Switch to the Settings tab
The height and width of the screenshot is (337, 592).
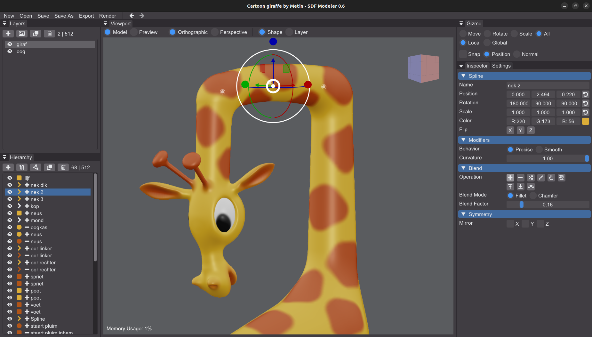pos(501,66)
